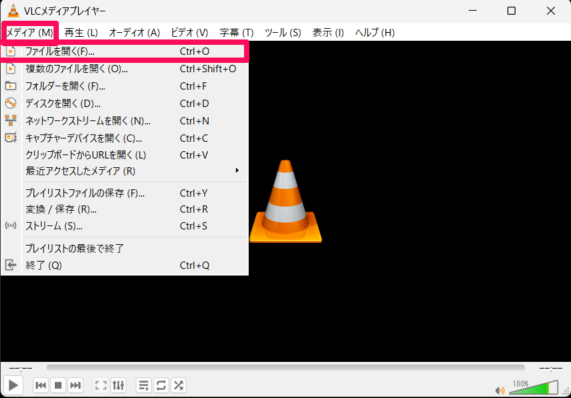Choose プレイリストファイルの保存 (F)... entry
This screenshot has width=571, height=398.
124,193
